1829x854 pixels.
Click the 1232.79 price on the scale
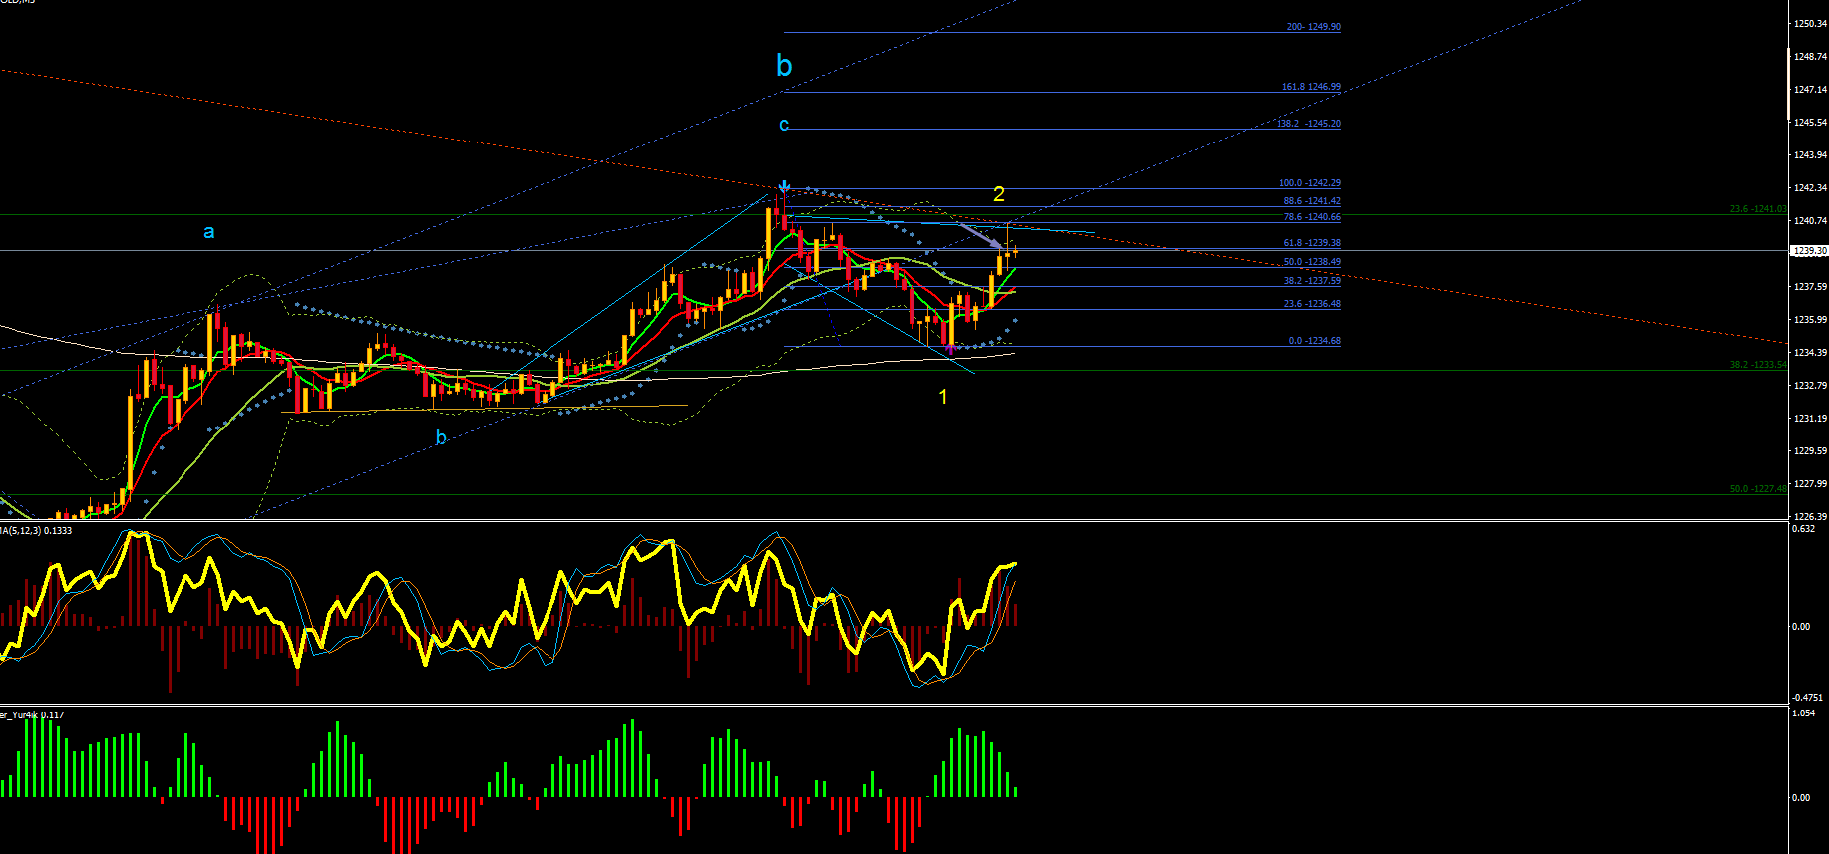click(x=1810, y=385)
